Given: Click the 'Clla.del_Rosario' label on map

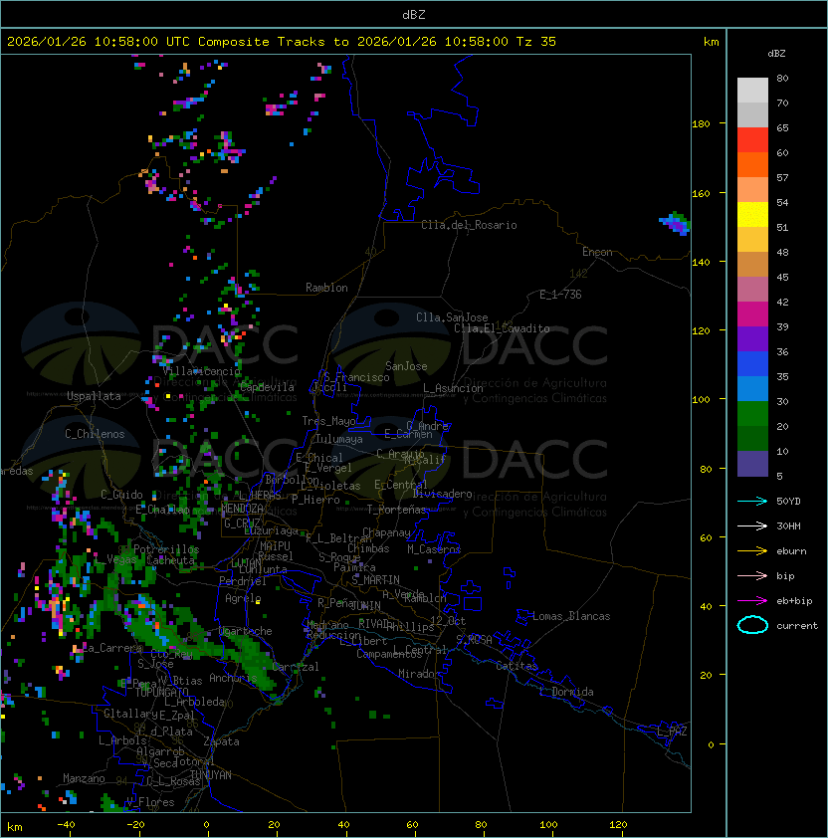Looking at the screenshot, I should pos(469,225).
